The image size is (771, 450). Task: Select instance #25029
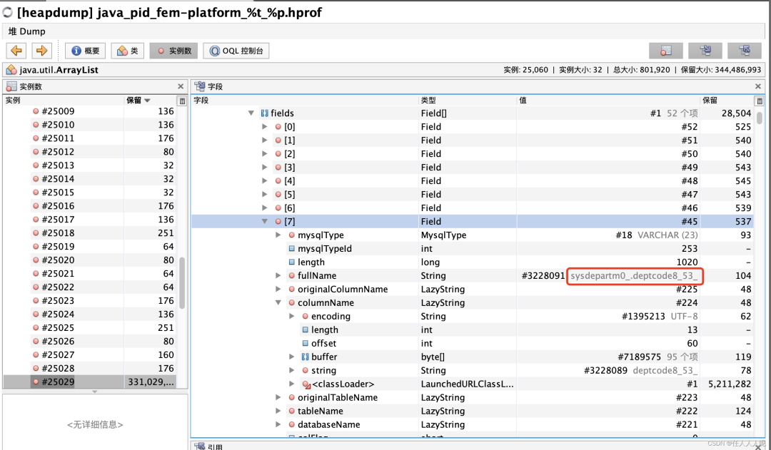click(x=89, y=382)
